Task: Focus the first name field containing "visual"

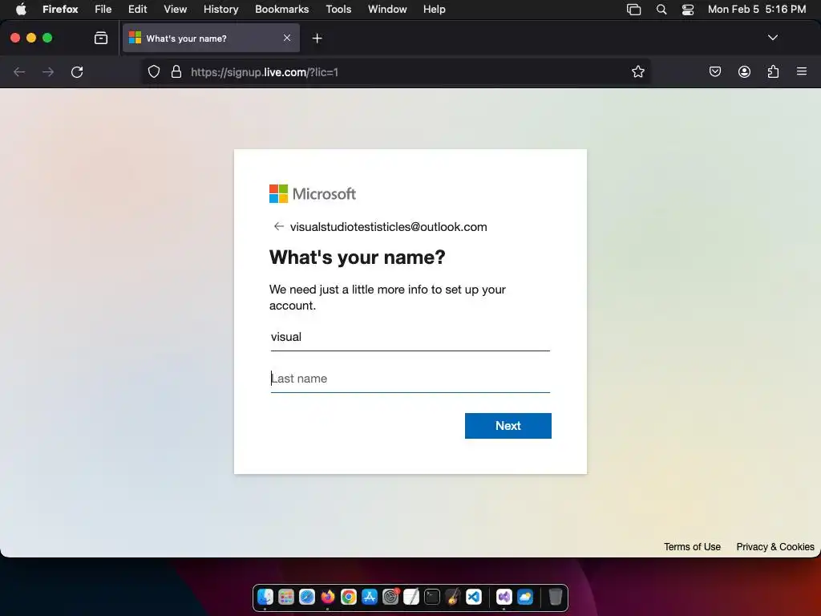Action: pyautogui.click(x=410, y=337)
